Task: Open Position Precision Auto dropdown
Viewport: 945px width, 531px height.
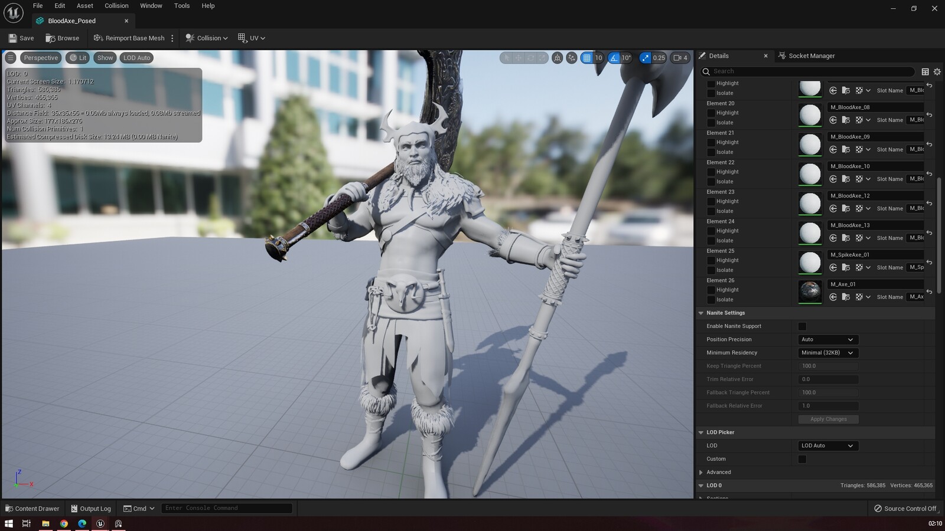Action: pos(828,340)
